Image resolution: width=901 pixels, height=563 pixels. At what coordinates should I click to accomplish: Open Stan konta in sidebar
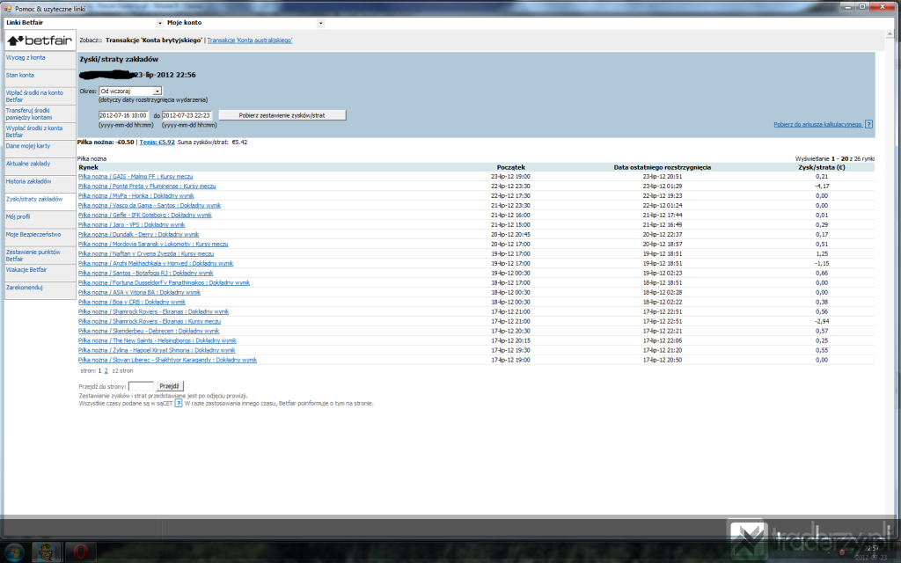(x=20, y=76)
